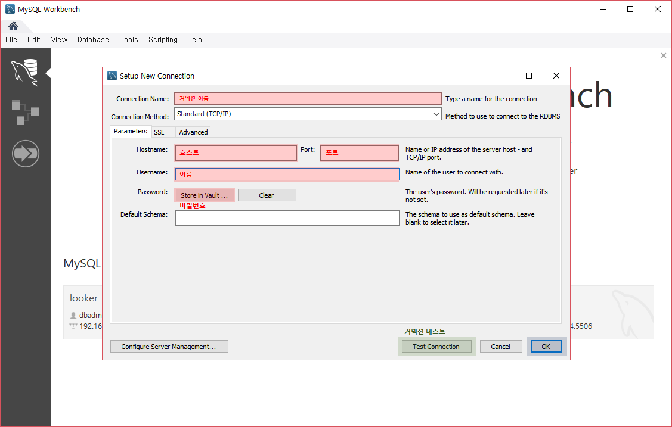
Task: Switch to the Advanced tab
Action: point(193,132)
